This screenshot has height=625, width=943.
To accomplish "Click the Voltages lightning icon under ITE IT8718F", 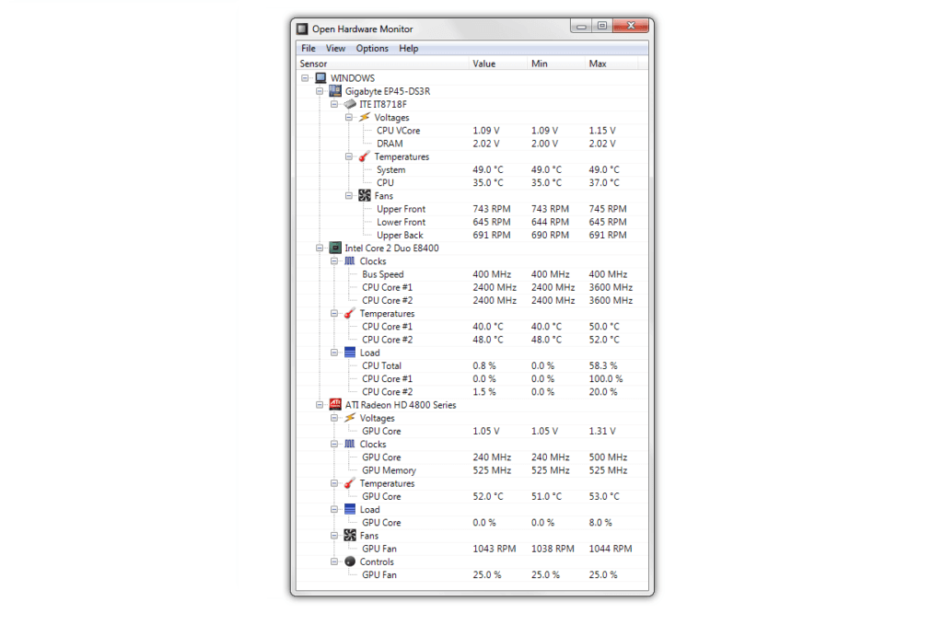I will (365, 117).
